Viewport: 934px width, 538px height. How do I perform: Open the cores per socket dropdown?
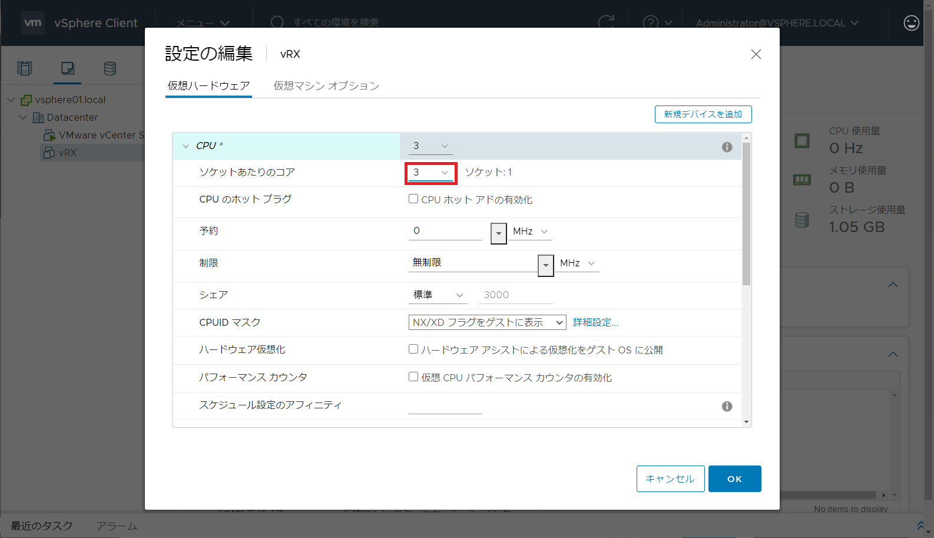[x=430, y=172]
